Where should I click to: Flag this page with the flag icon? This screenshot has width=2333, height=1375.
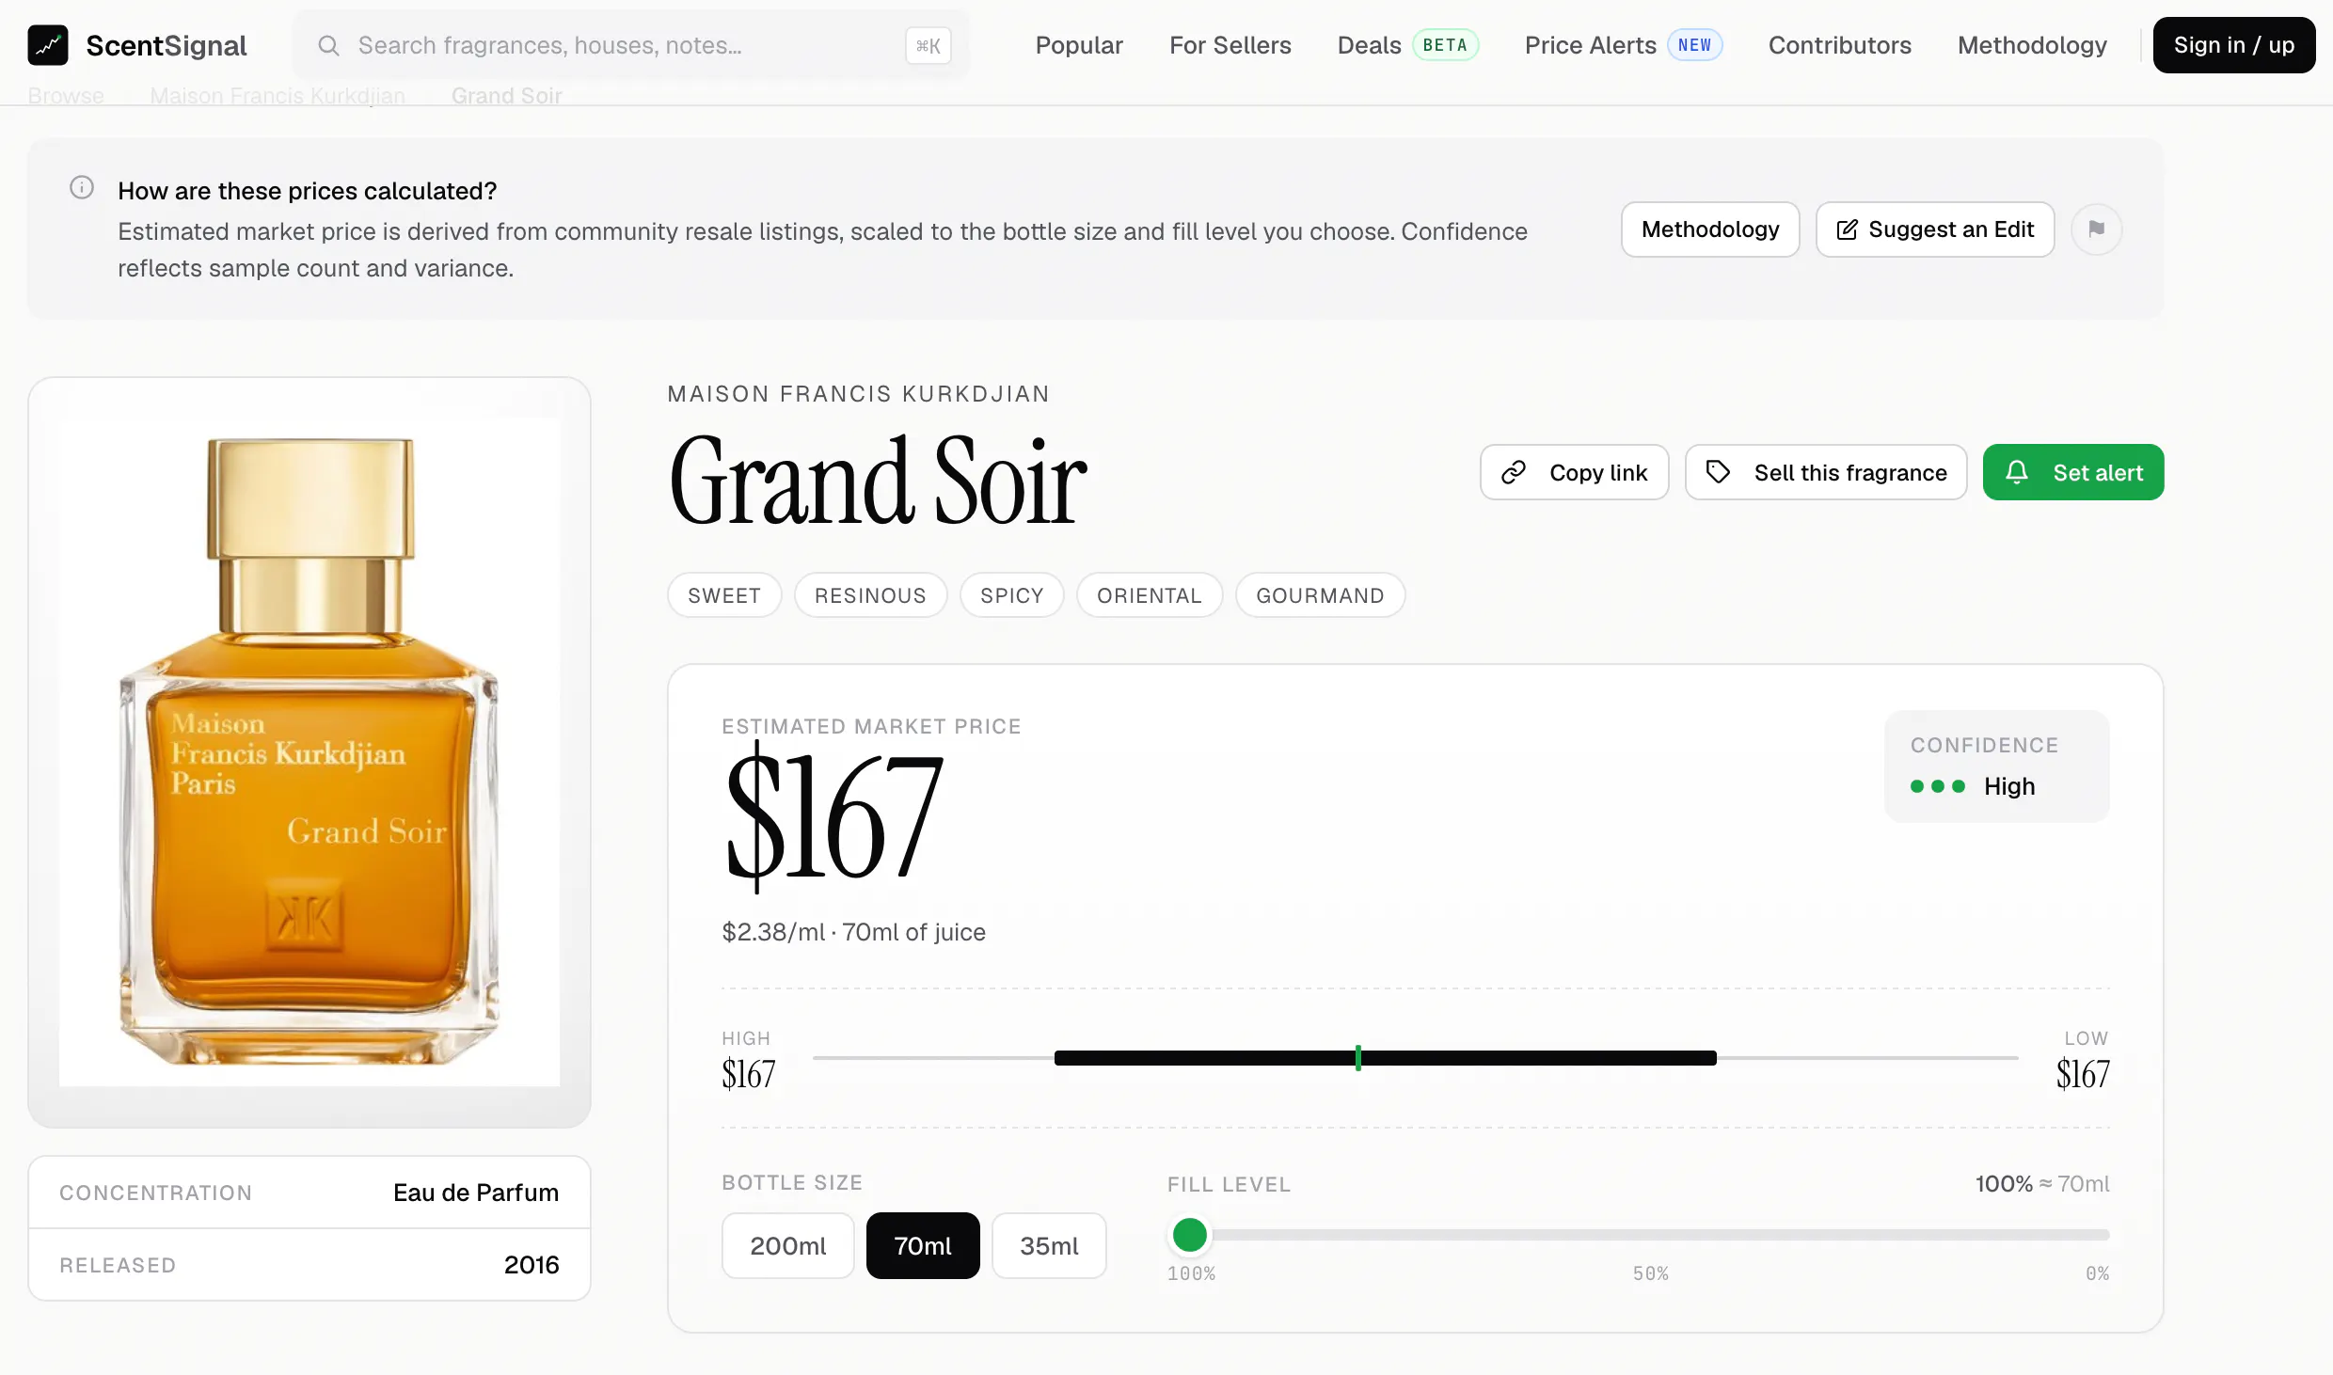tap(2097, 229)
